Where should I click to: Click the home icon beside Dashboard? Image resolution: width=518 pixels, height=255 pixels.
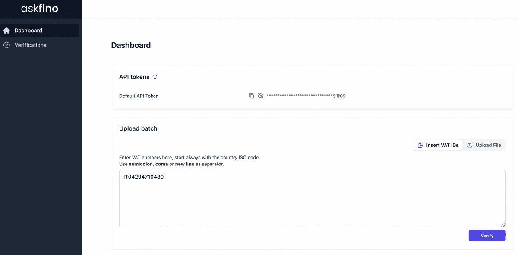(6, 31)
